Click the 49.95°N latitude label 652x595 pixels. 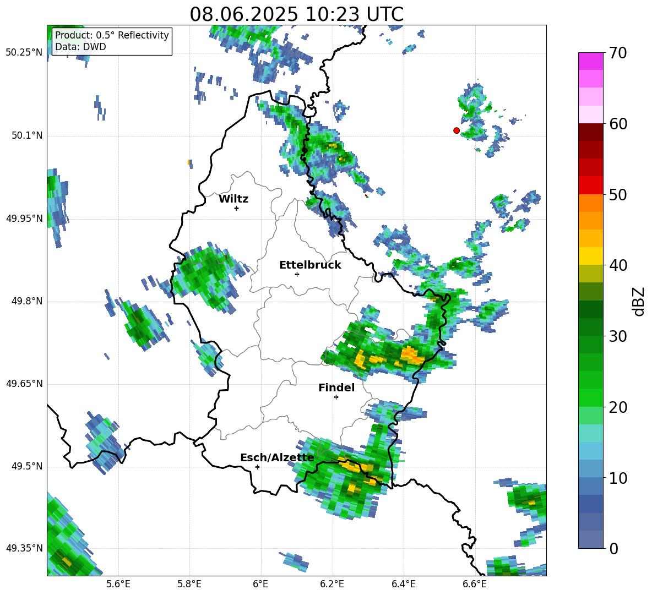[x=24, y=219]
